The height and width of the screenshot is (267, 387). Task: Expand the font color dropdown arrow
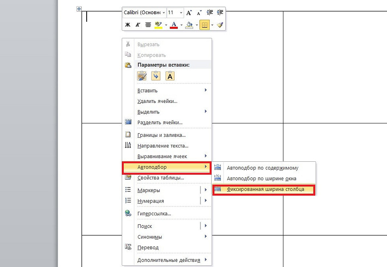[181, 25]
